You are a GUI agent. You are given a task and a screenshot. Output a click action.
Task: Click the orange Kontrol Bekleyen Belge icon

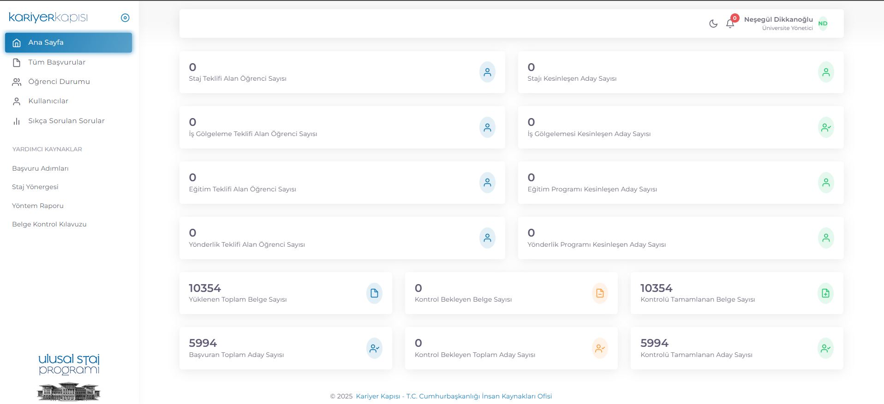click(x=600, y=293)
